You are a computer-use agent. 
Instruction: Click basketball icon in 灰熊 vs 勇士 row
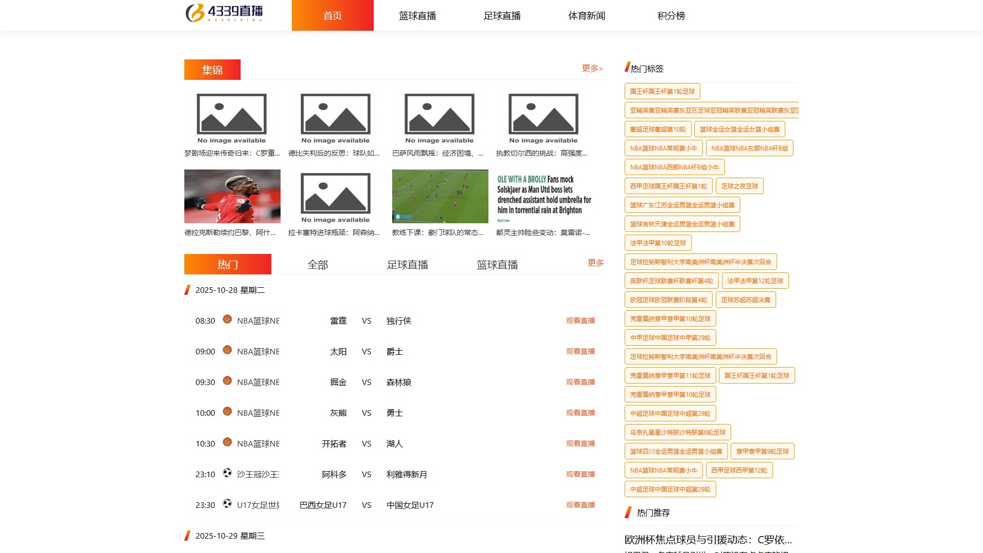point(227,412)
